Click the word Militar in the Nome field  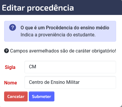pos(73,82)
